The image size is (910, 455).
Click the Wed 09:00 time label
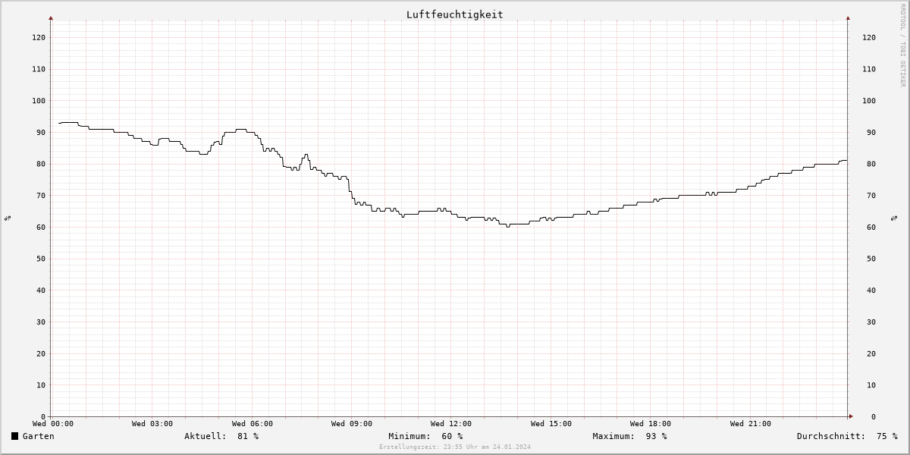click(x=352, y=424)
